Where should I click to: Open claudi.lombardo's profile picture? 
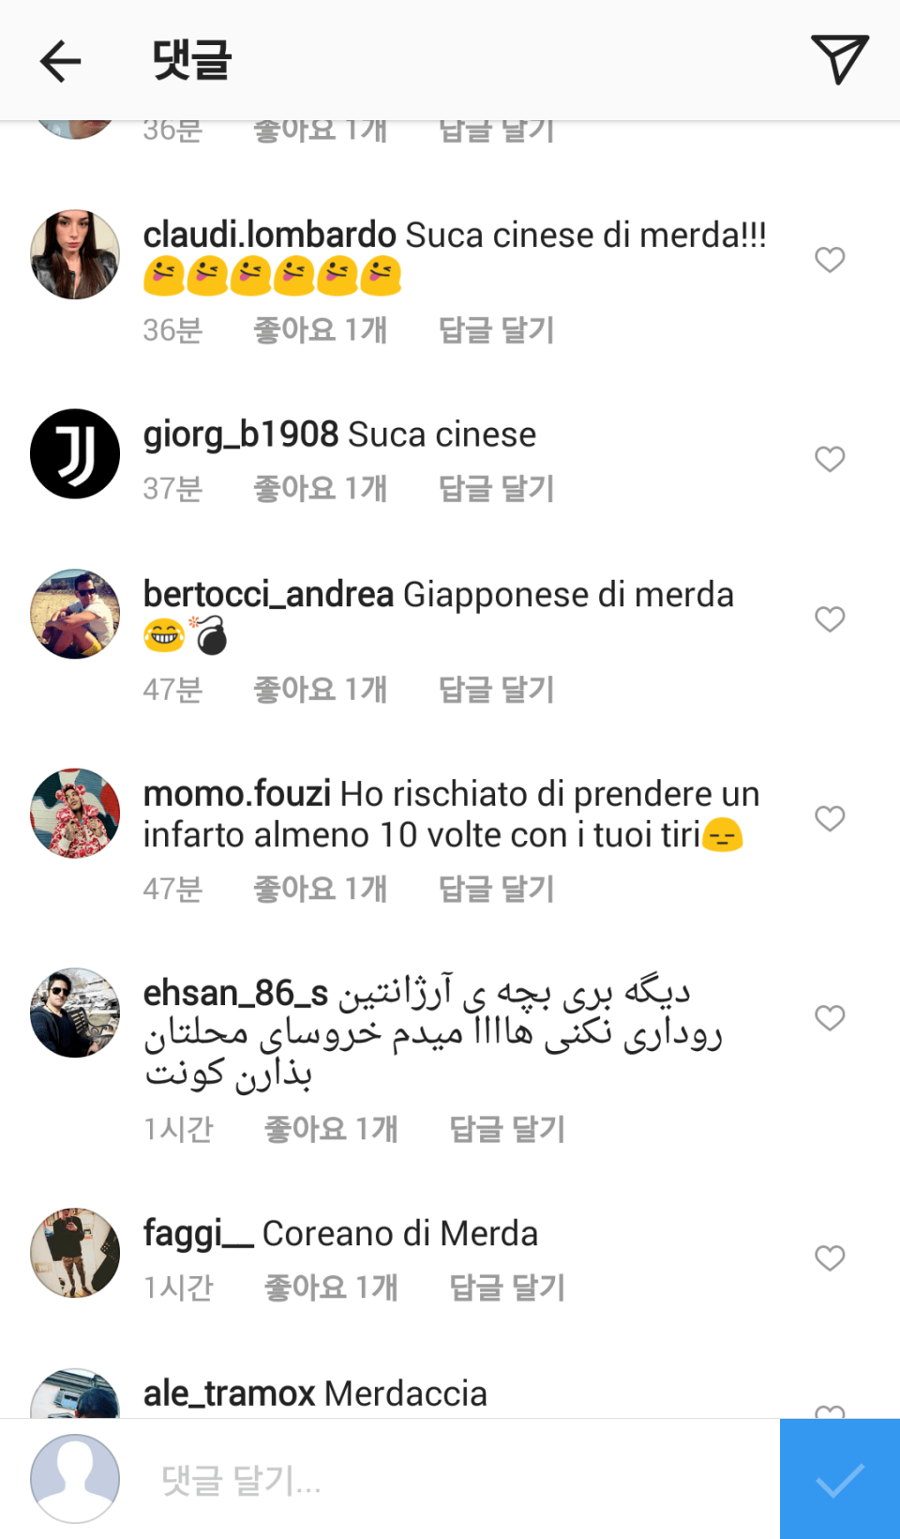pyautogui.click(x=75, y=254)
